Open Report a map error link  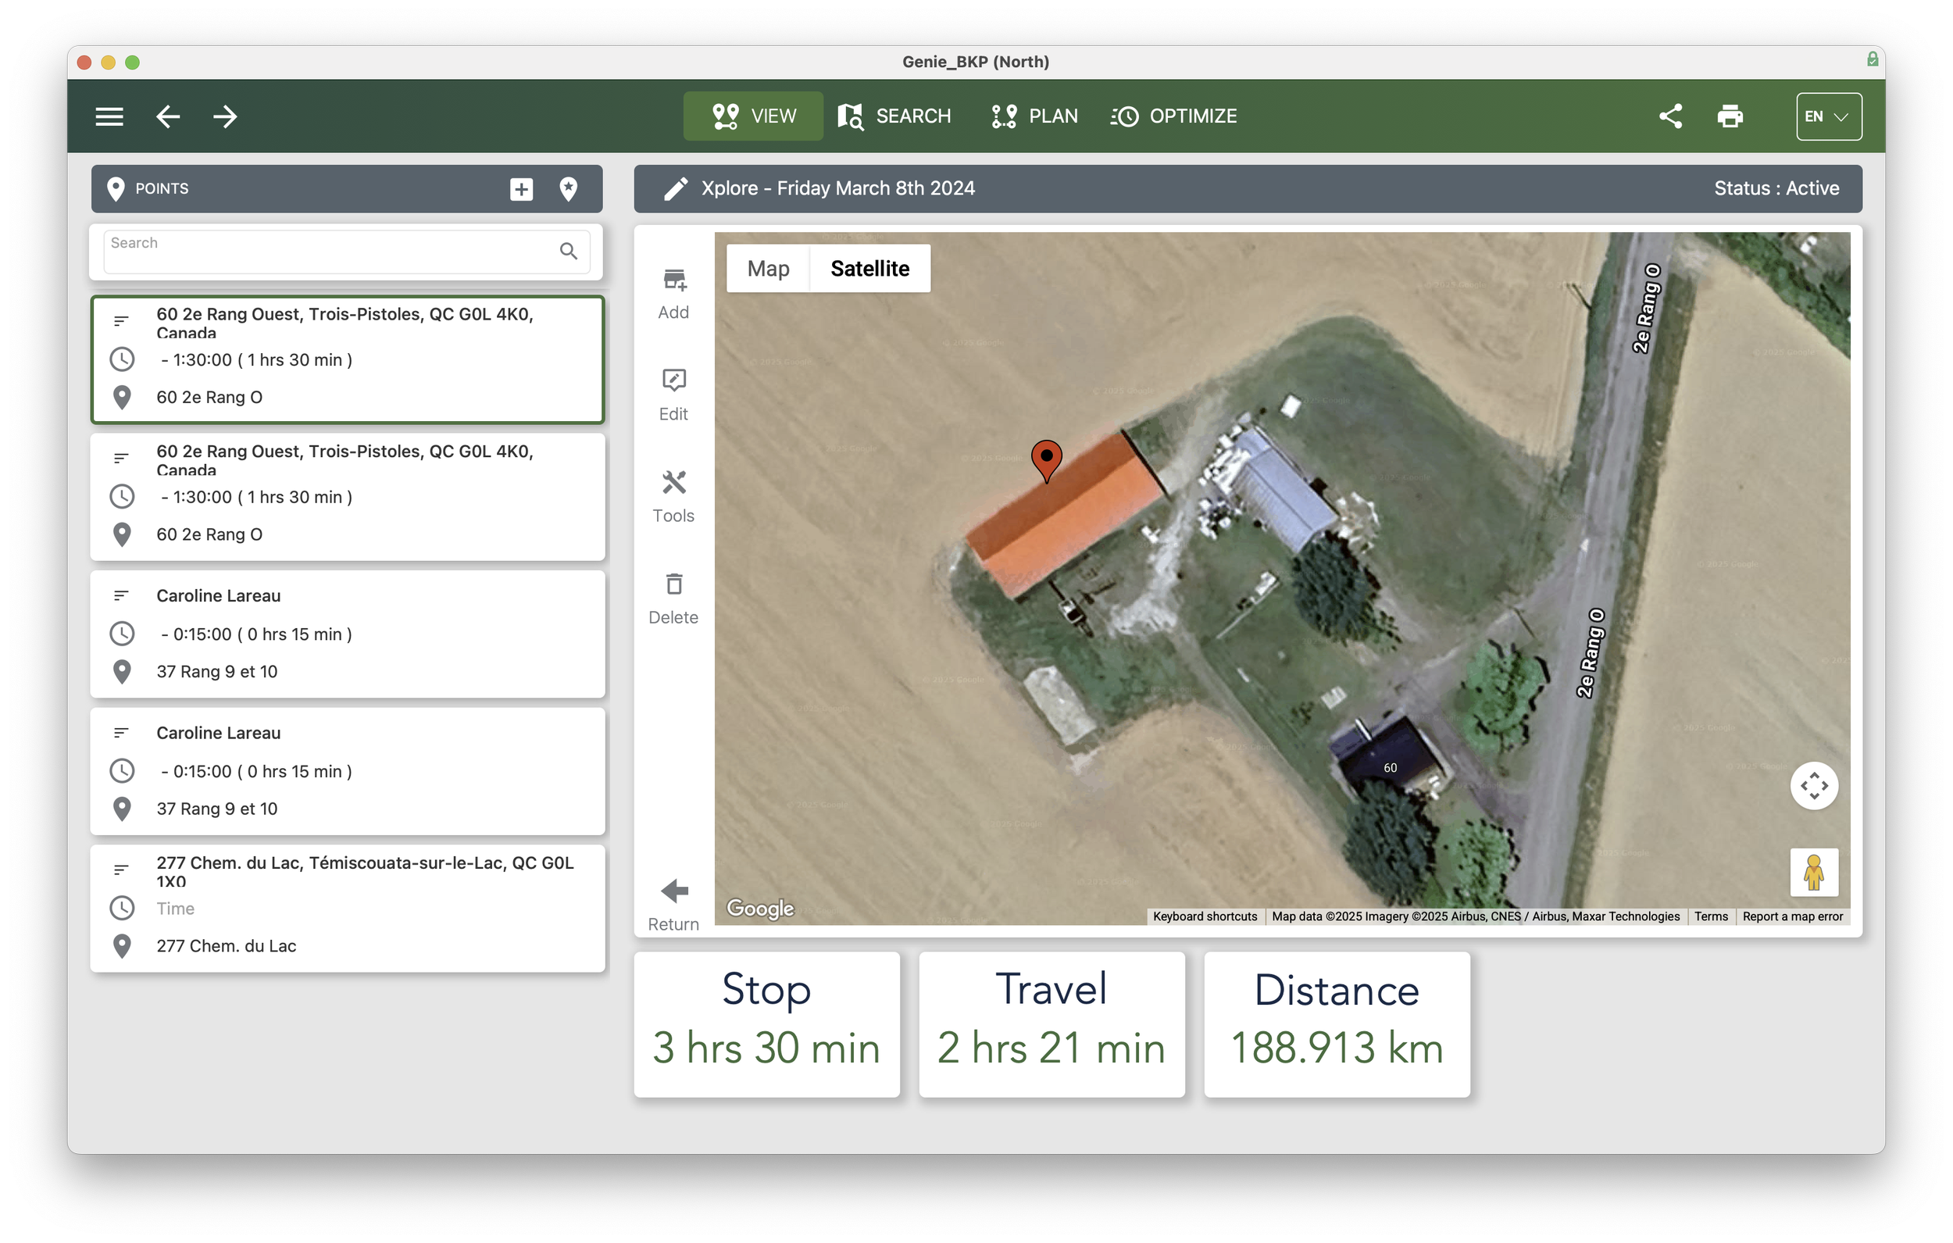(x=1792, y=916)
